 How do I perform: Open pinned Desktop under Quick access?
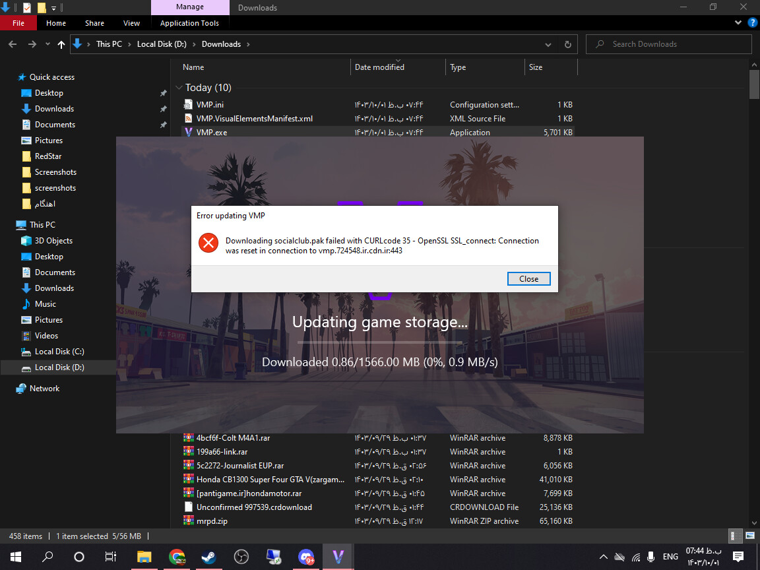48,93
